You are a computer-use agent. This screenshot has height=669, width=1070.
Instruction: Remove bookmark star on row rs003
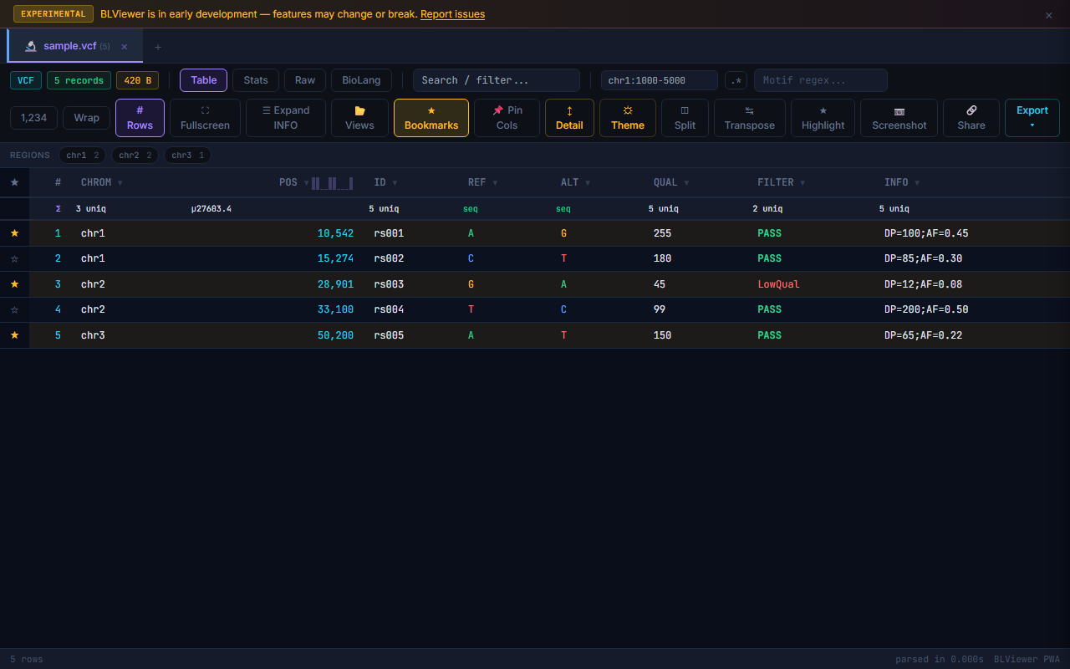coord(14,284)
